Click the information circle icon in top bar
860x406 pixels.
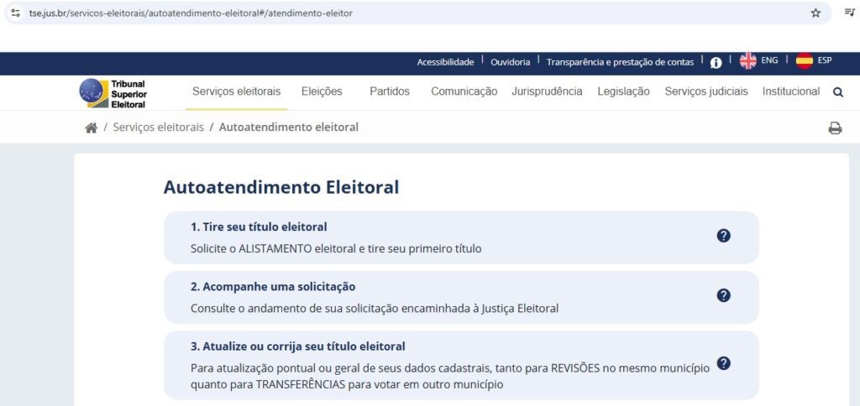tap(716, 62)
